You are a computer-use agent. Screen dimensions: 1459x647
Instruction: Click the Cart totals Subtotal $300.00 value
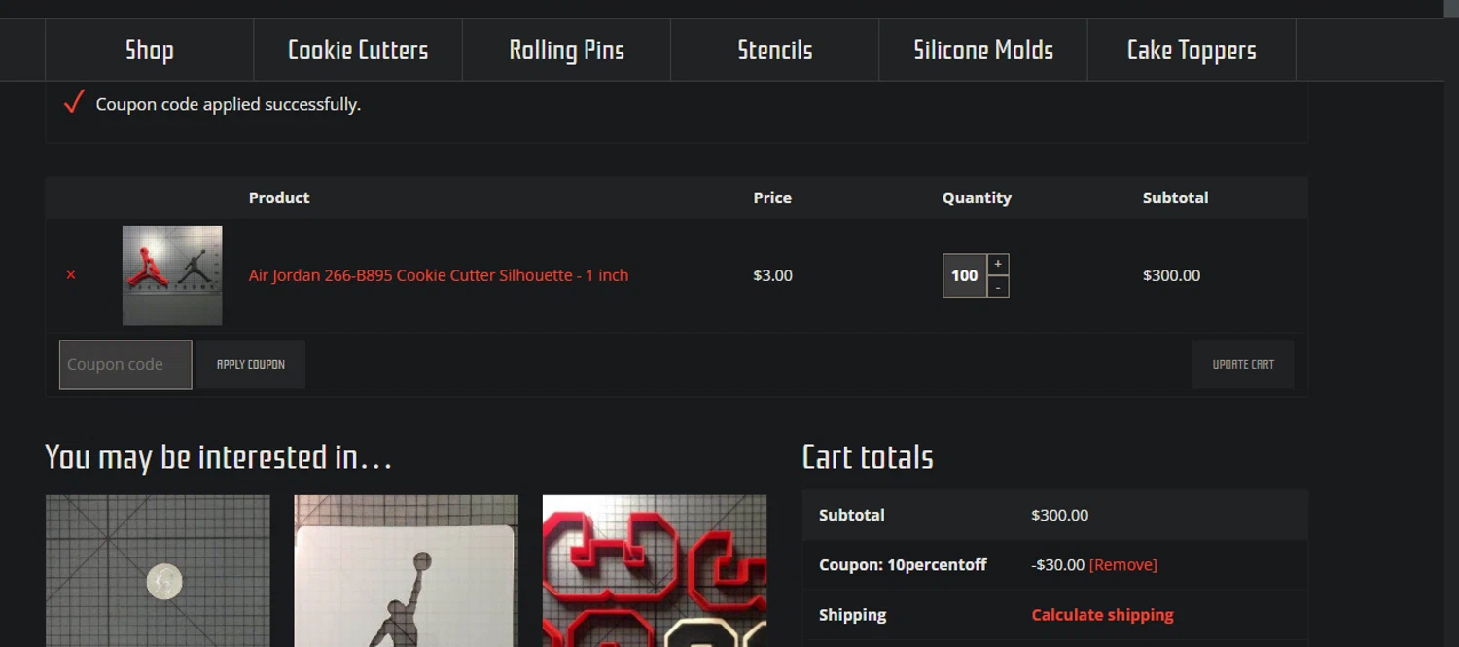pyautogui.click(x=1060, y=515)
